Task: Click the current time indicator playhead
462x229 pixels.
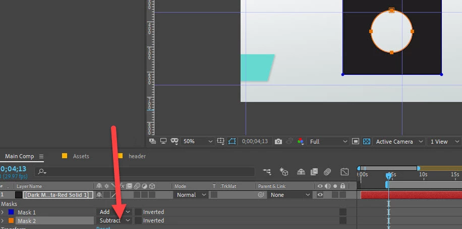Action: coord(389,176)
